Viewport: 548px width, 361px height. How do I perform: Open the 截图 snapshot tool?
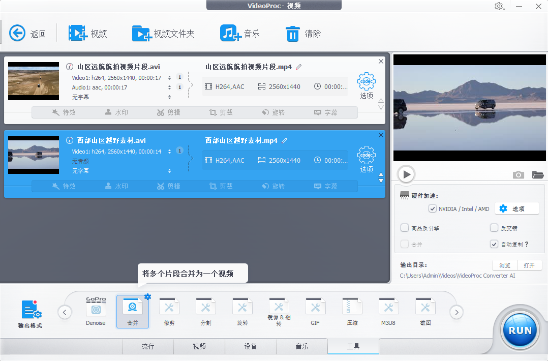425,310
